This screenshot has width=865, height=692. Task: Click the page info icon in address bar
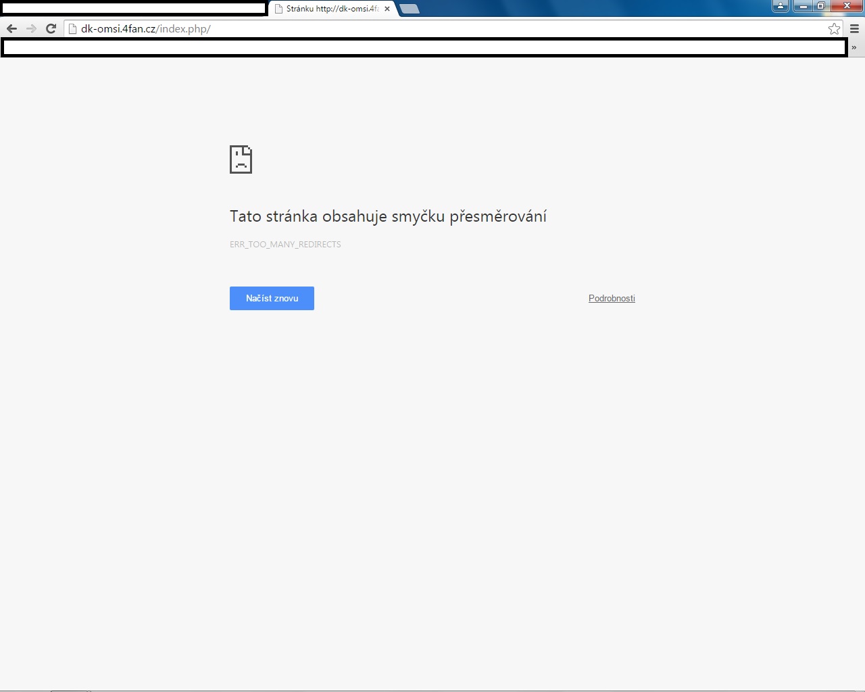pyautogui.click(x=73, y=28)
